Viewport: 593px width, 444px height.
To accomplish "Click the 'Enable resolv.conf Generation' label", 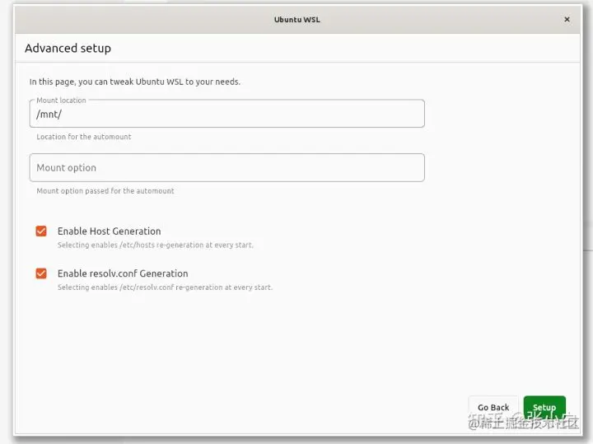I will (x=123, y=273).
